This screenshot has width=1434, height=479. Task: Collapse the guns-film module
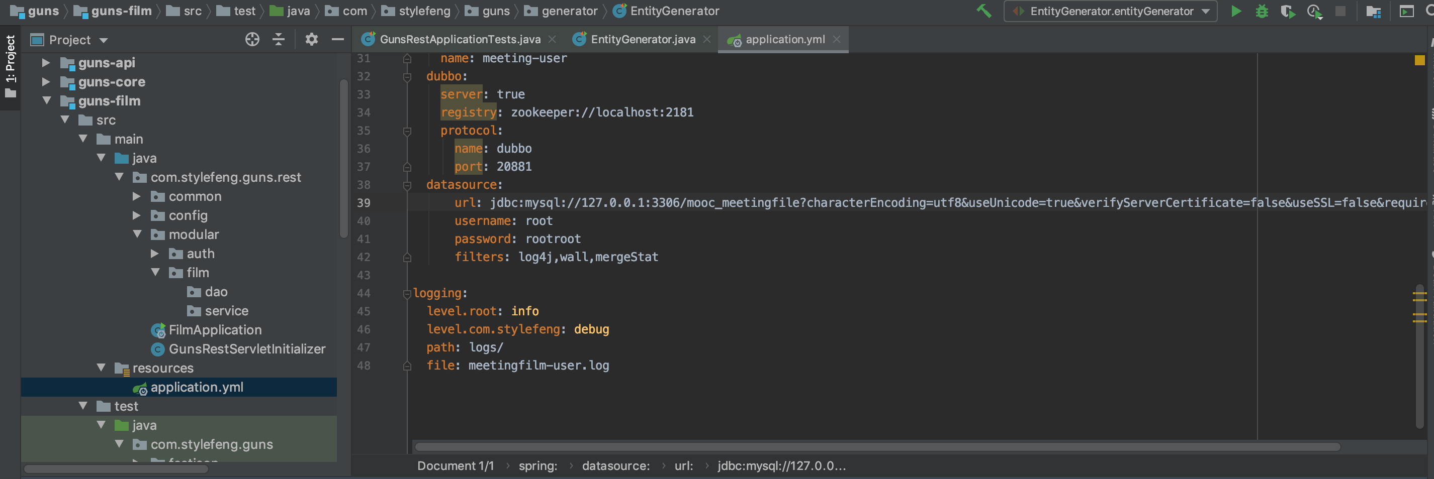tap(46, 100)
